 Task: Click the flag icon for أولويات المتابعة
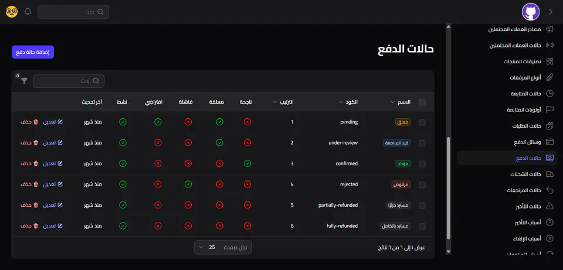pyautogui.click(x=550, y=110)
